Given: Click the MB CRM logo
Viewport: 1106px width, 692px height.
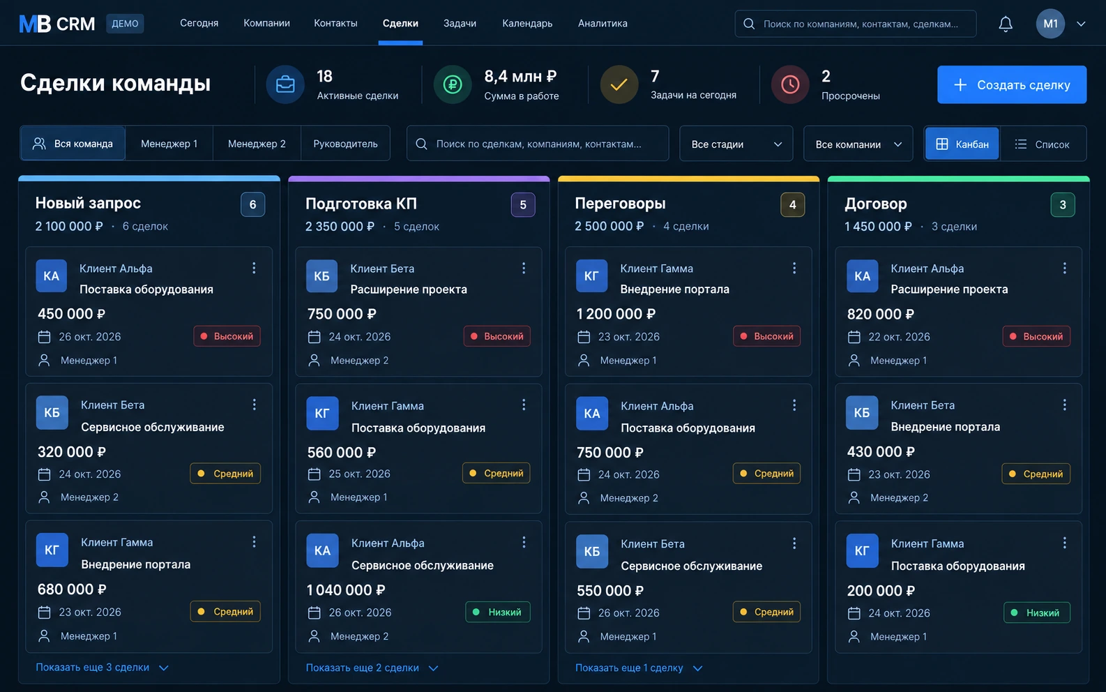Looking at the screenshot, I should click(x=57, y=24).
